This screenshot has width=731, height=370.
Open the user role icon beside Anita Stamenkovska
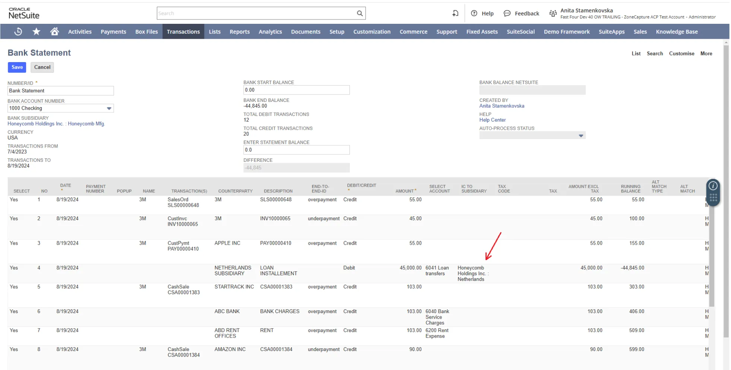[553, 13]
